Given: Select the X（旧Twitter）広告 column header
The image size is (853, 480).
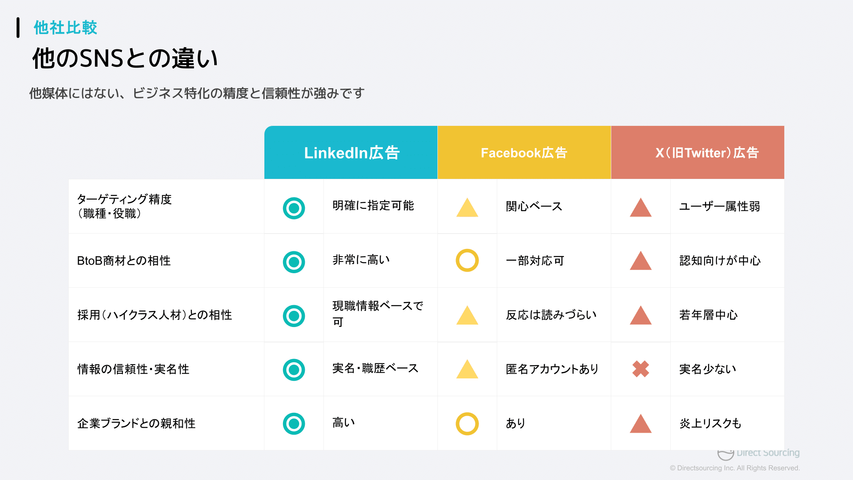Looking at the screenshot, I should (x=698, y=153).
